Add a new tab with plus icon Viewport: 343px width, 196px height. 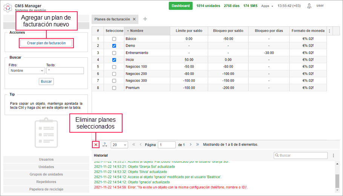point(145,19)
